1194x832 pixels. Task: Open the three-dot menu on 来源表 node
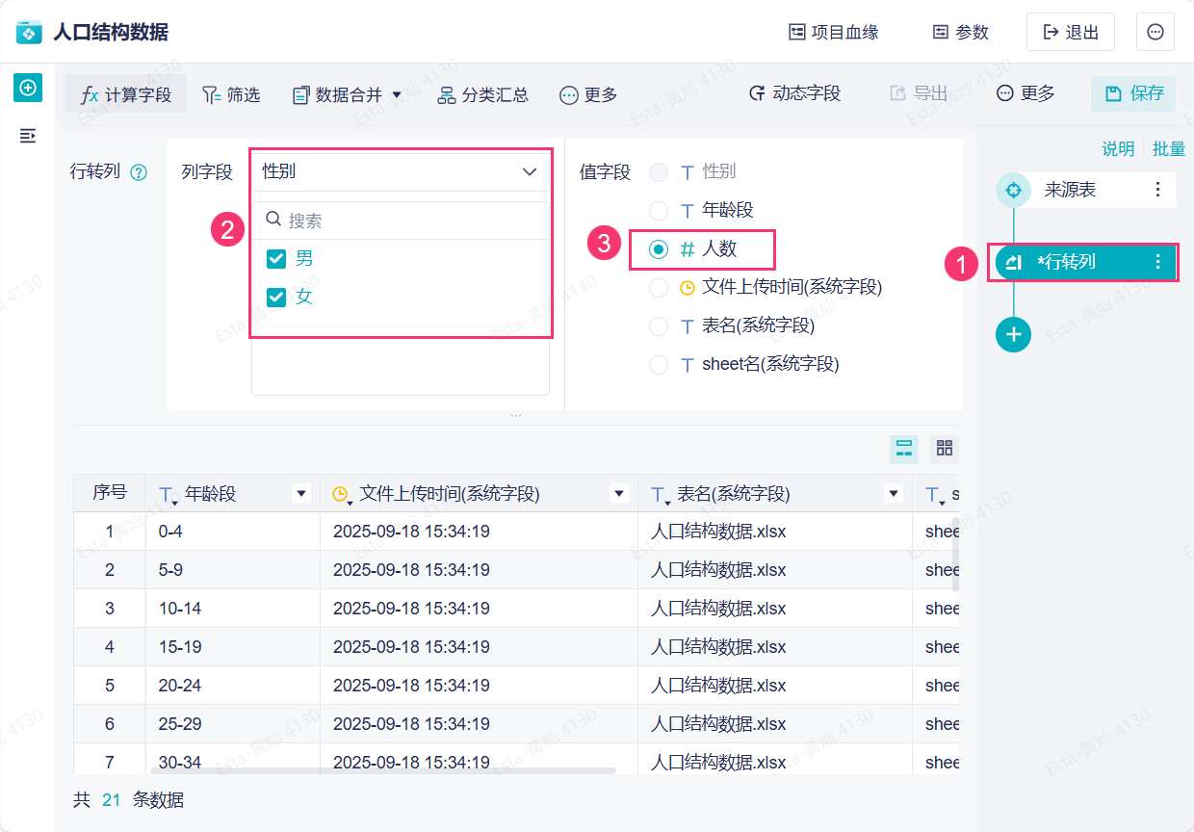click(x=1157, y=191)
